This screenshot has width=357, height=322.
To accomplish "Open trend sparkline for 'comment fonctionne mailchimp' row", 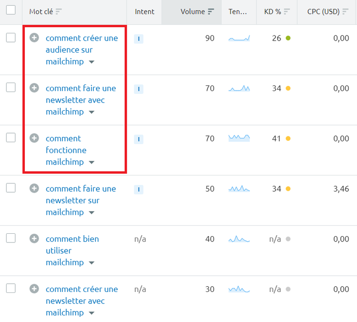I will 239,138.
